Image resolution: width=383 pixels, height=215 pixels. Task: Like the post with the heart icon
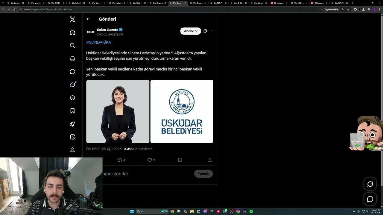pyautogui.click(x=150, y=160)
